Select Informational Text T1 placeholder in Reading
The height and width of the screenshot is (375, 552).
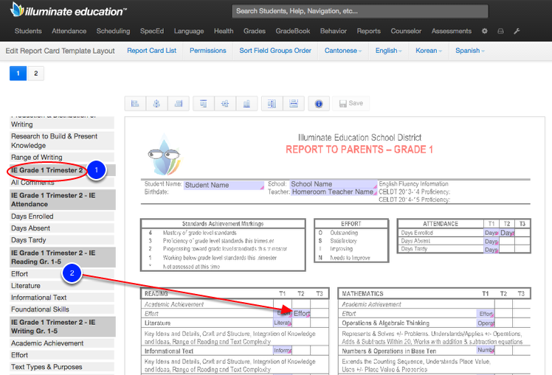click(283, 351)
